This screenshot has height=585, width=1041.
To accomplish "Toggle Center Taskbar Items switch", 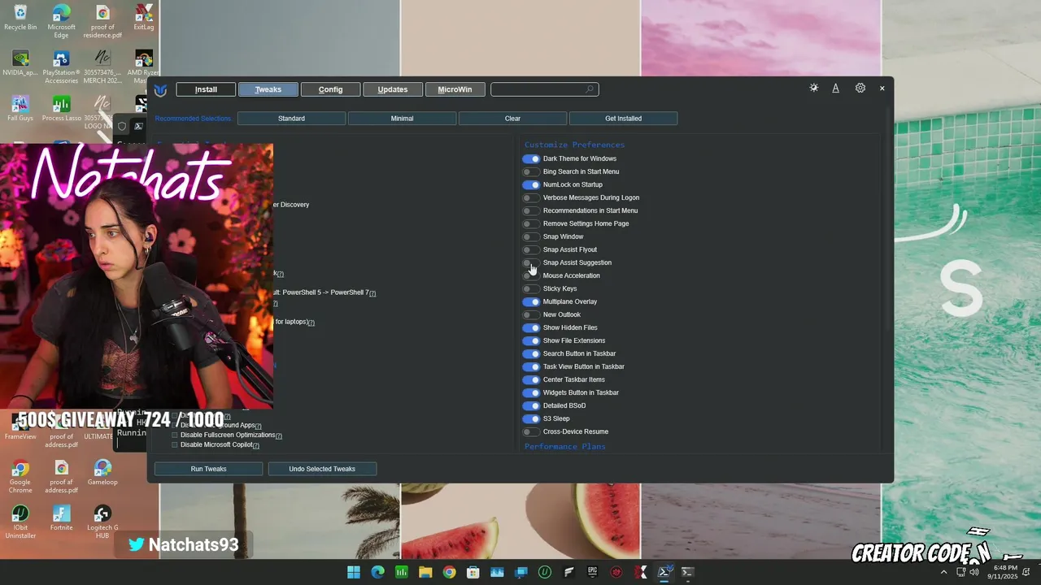I will [x=531, y=379].
